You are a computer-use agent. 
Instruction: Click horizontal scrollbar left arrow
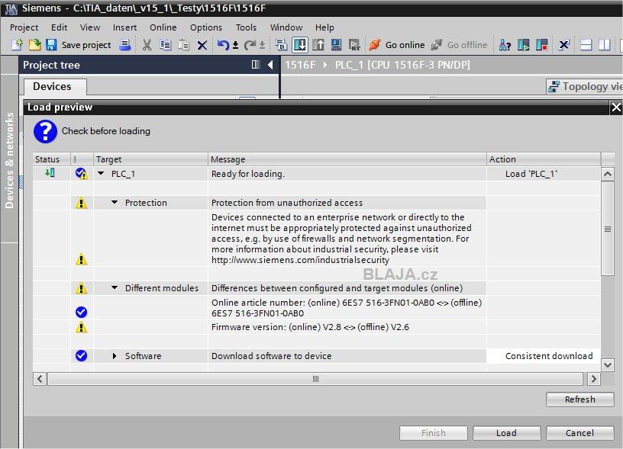40,379
